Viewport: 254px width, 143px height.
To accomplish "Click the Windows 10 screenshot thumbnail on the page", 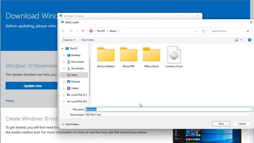I will click(207, 136).
